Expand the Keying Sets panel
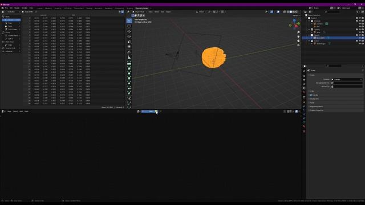365x205 pixels. [335, 99]
